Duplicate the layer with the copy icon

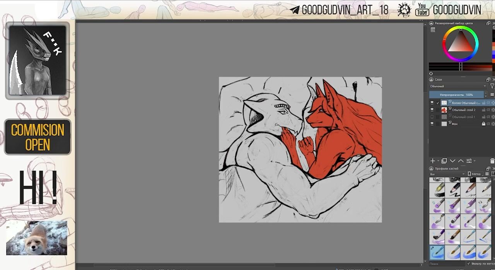[x=444, y=161]
